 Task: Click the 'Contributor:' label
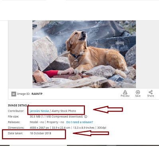pyautogui.click(x=16, y=111)
